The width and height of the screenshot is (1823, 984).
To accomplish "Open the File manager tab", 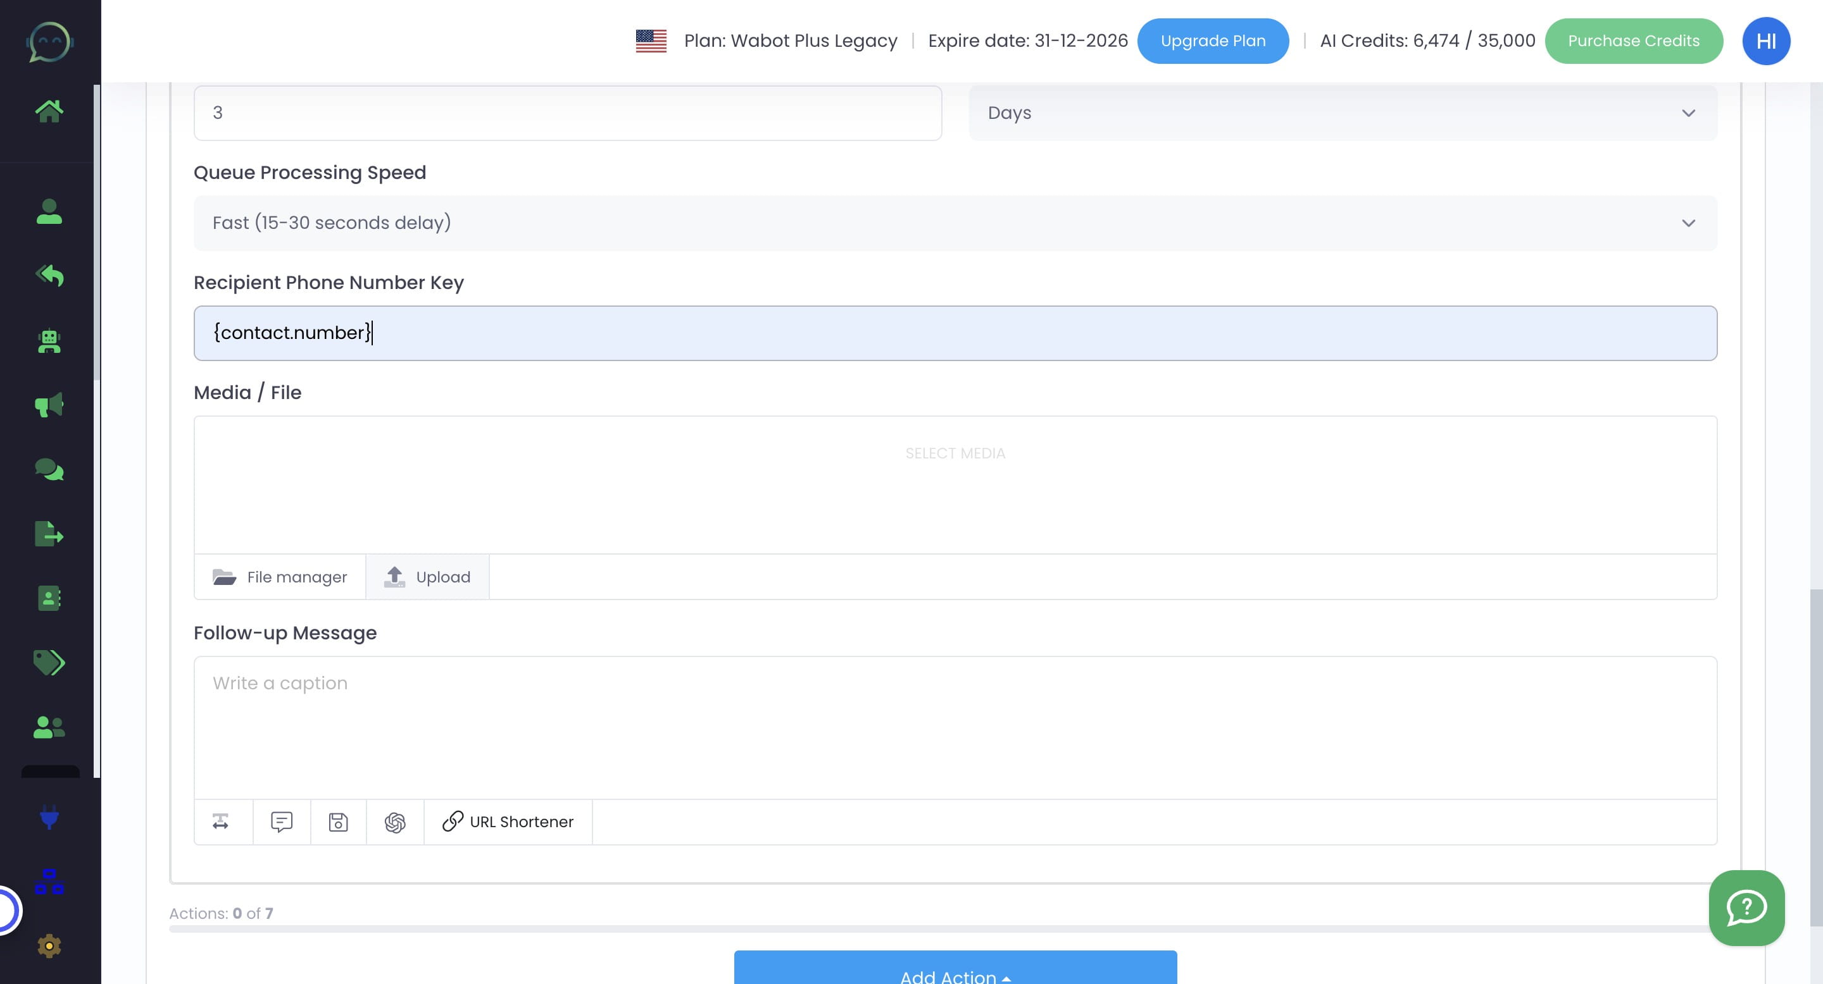I will pyautogui.click(x=280, y=577).
